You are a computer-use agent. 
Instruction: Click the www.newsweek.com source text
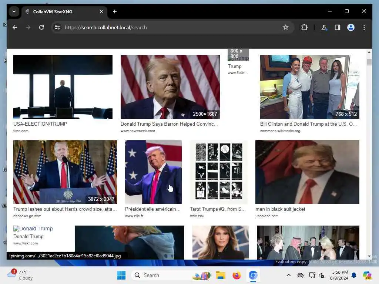(x=138, y=131)
